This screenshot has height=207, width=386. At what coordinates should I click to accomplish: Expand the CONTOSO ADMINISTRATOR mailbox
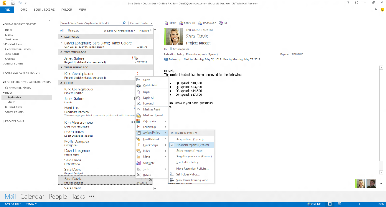click(3, 73)
